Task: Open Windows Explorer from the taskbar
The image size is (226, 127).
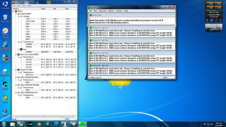Action: coord(13,124)
